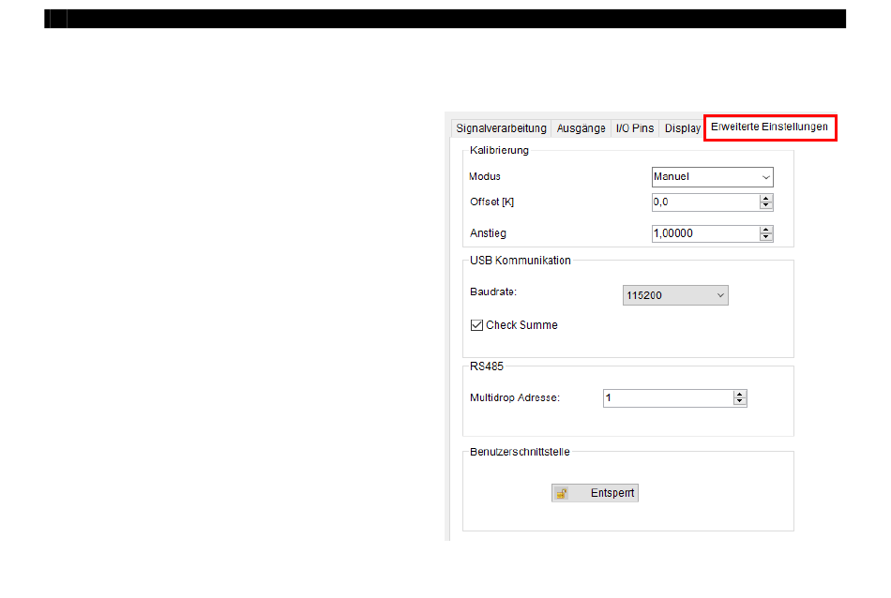
Task: Click the Multidrop Adresse input field
Action: click(668, 398)
